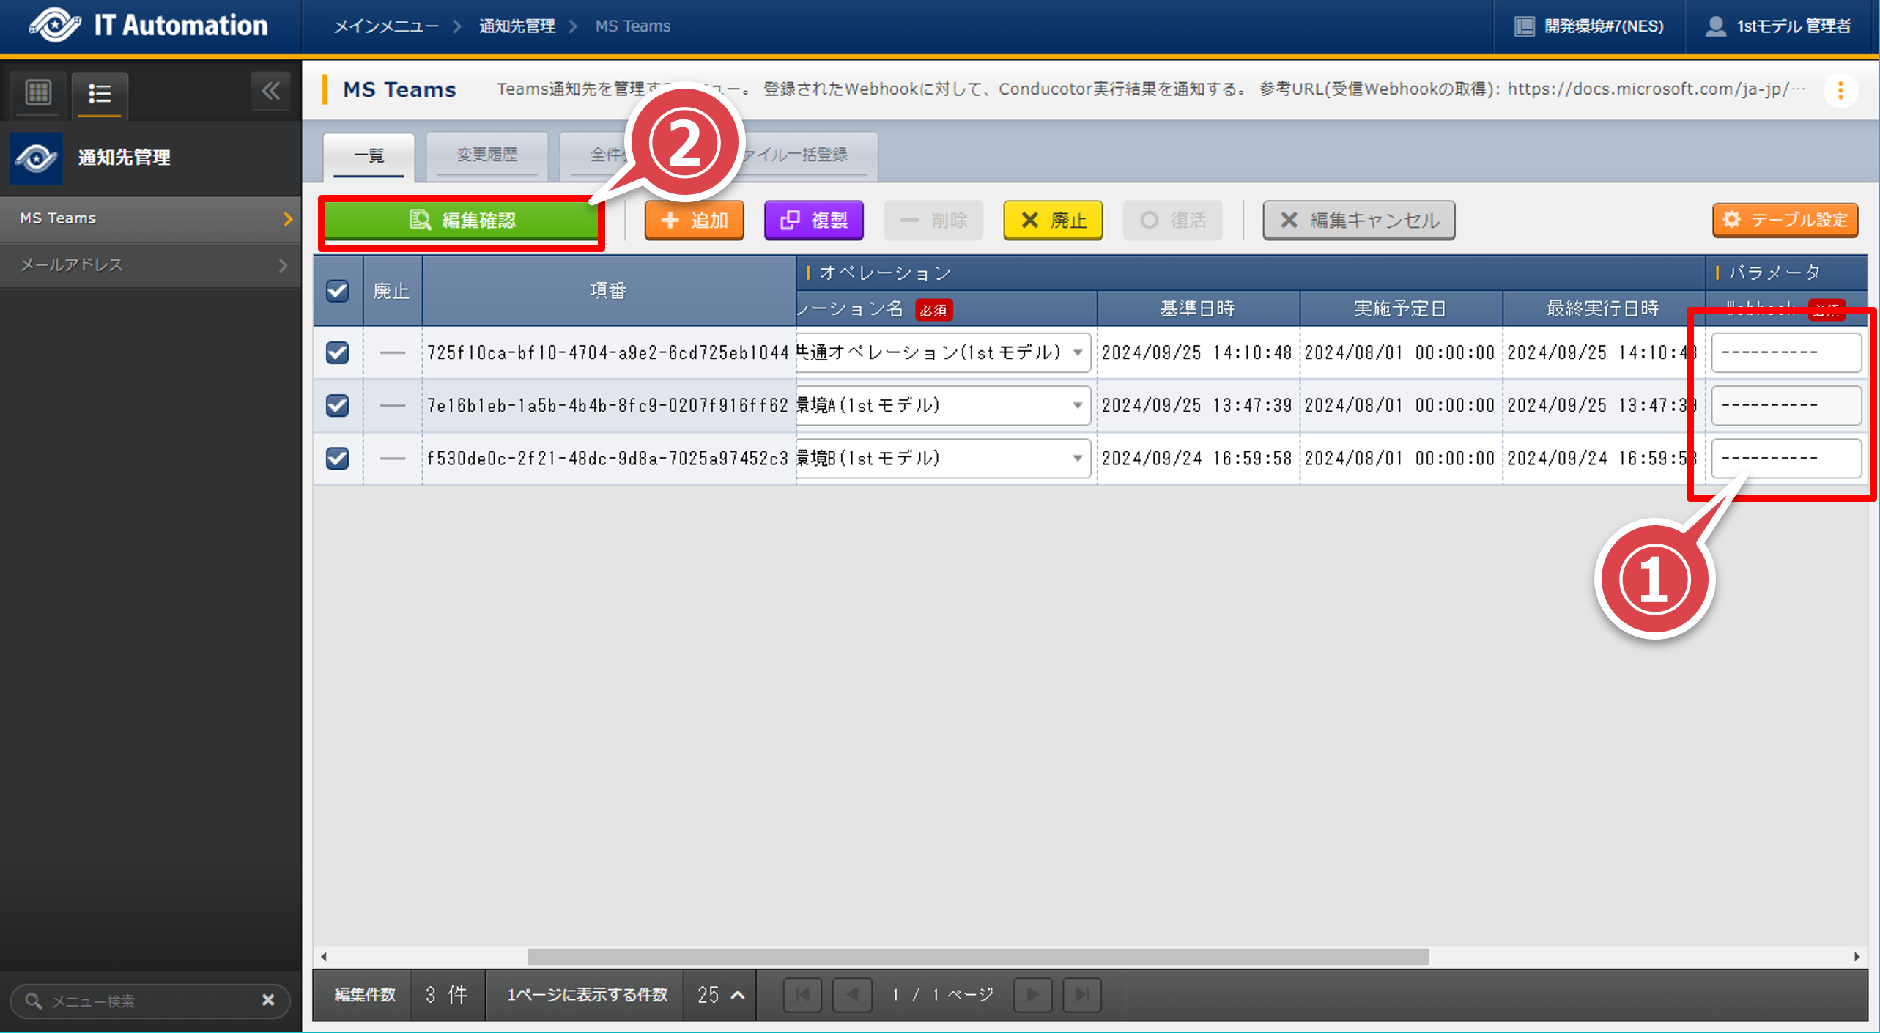Click the 編集キャンセル button
Image resolution: width=1880 pixels, height=1033 pixels.
pyautogui.click(x=1358, y=220)
